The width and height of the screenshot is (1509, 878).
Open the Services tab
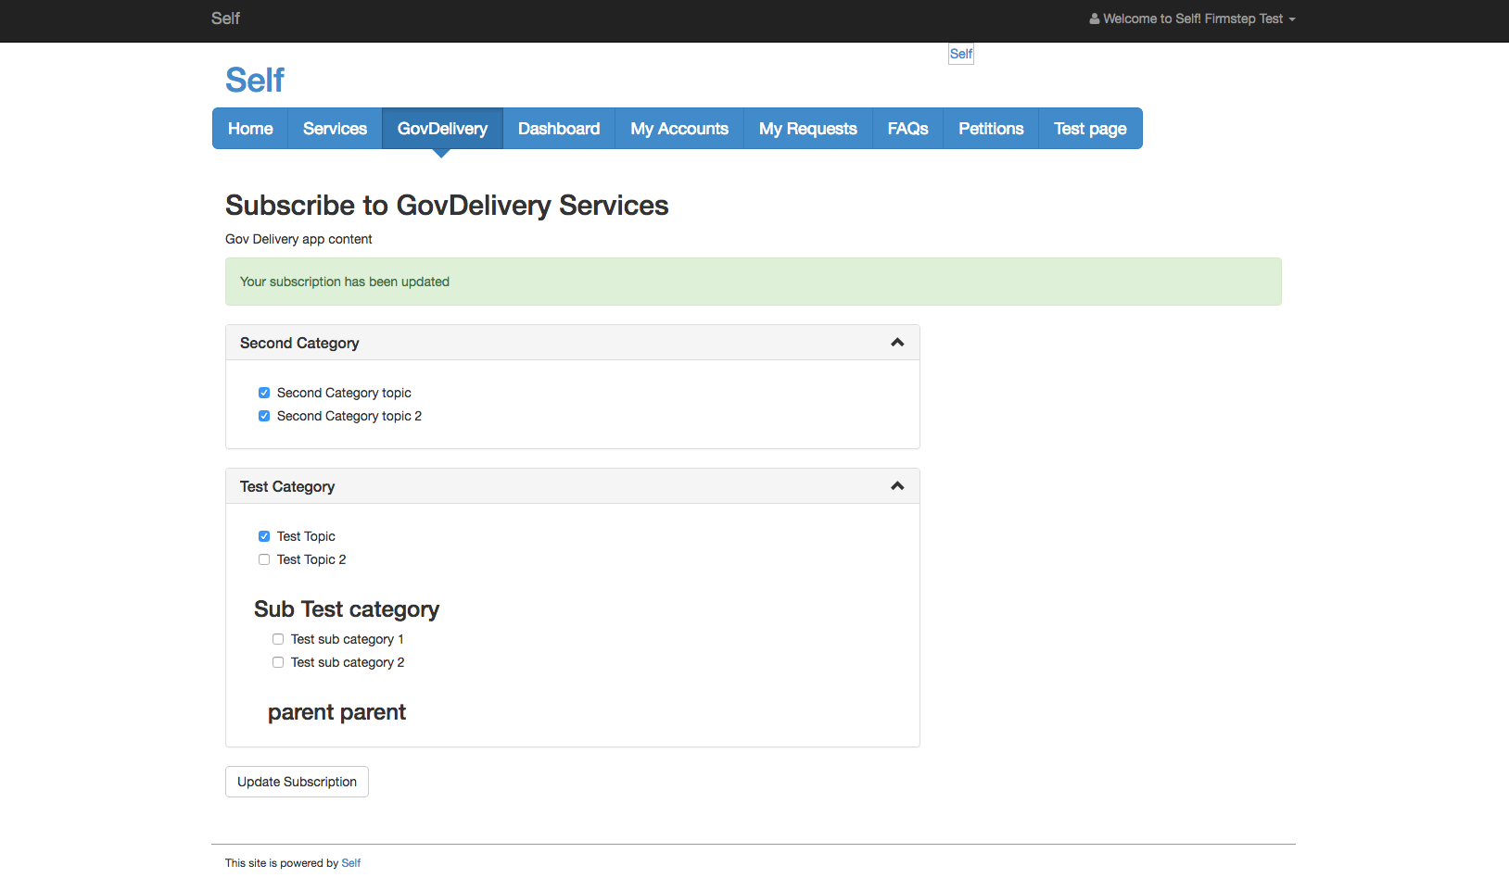click(335, 128)
